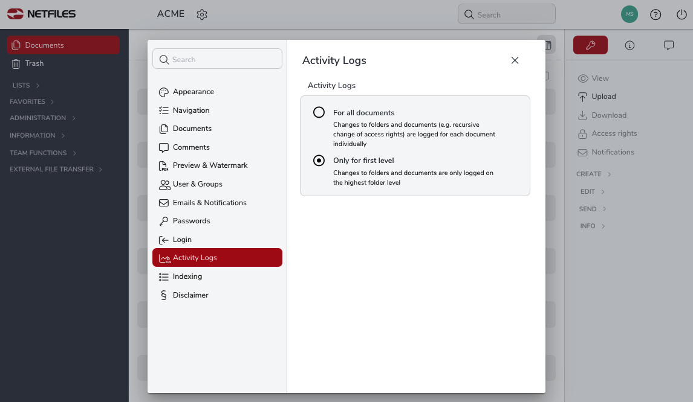693x402 pixels.
Task: Expand the TEAM FUNCTIONS section
Action: 43,153
